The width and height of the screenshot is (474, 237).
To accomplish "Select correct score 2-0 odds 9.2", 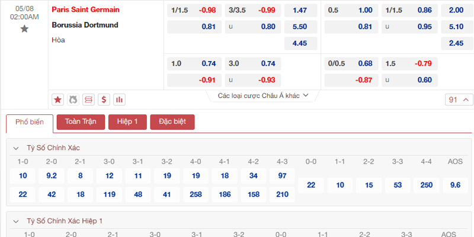I will [x=52, y=176].
